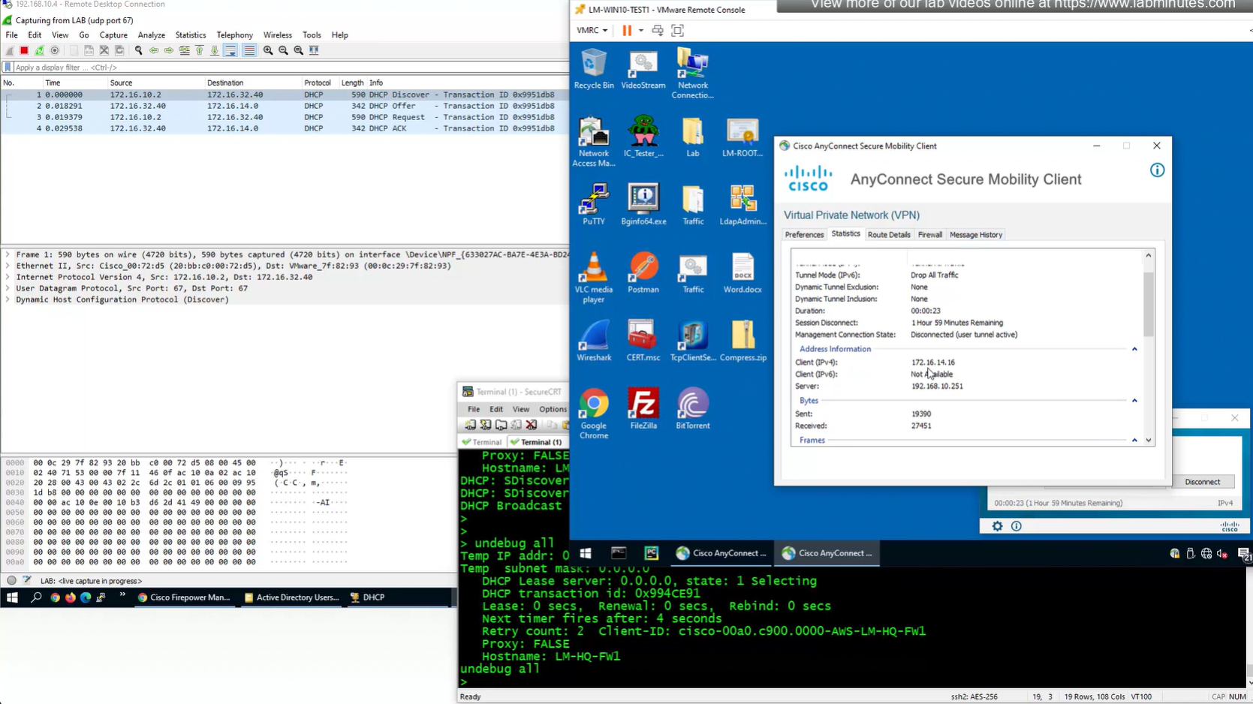
Task: Toggle auto-scroll during live capture
Action: pyautogui.click(x=230, y=50)
